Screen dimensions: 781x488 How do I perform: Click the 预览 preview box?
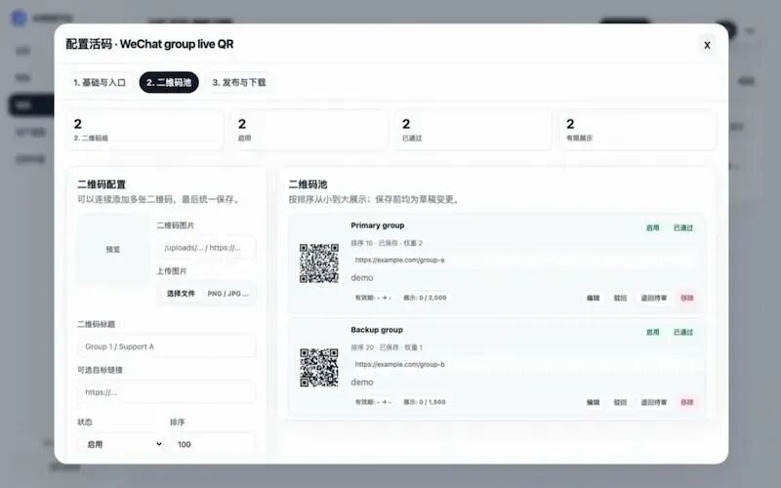[113, 250]
